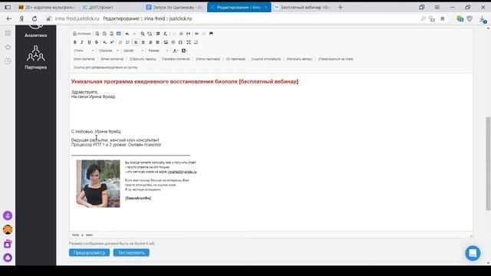This screenshot has width=491, height=276.
Task: Click the Предпросмотр button
Action: 89,252
